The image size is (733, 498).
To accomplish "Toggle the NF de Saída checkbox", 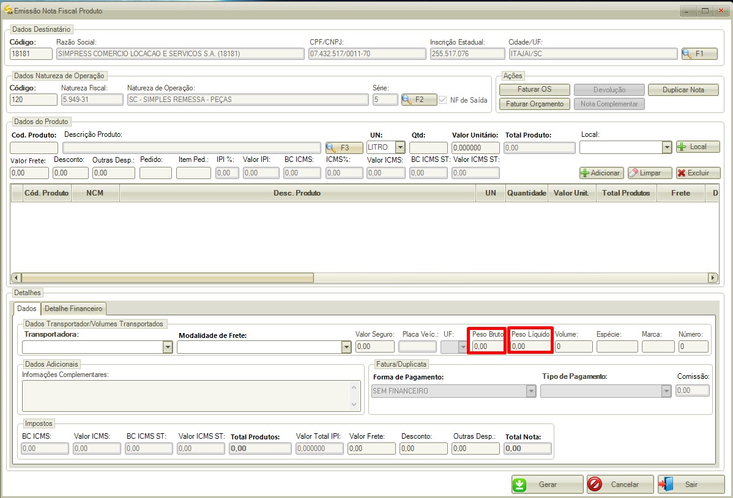I will point(443,100).
